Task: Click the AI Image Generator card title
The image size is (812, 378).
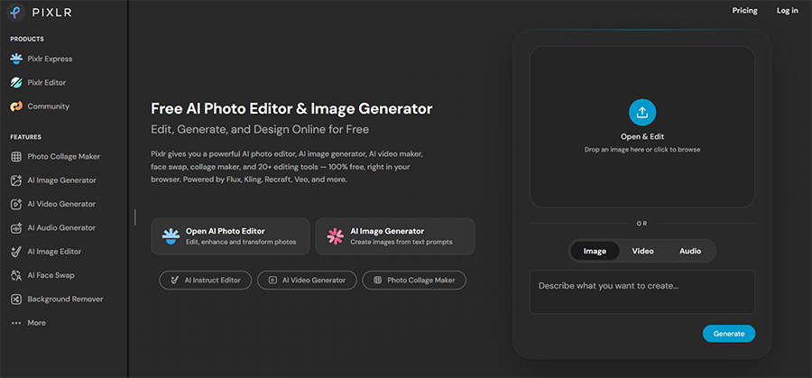Action: [387, 232]
